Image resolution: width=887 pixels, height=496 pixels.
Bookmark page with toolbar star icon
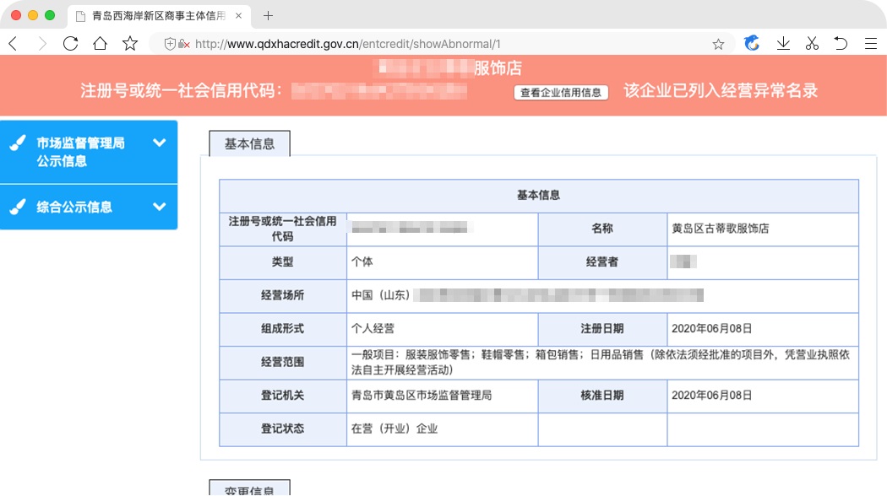[x=130, y=44]
